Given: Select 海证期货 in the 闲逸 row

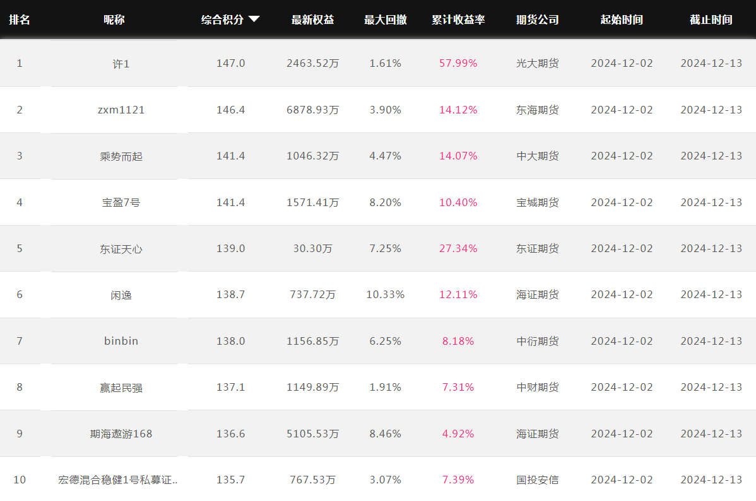Looking at the screenshot, I should click(538, 294).
